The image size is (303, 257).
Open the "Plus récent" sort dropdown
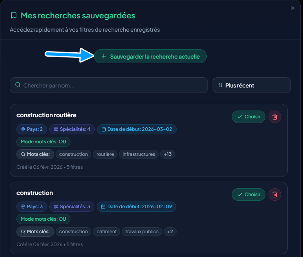pos(251,85)
